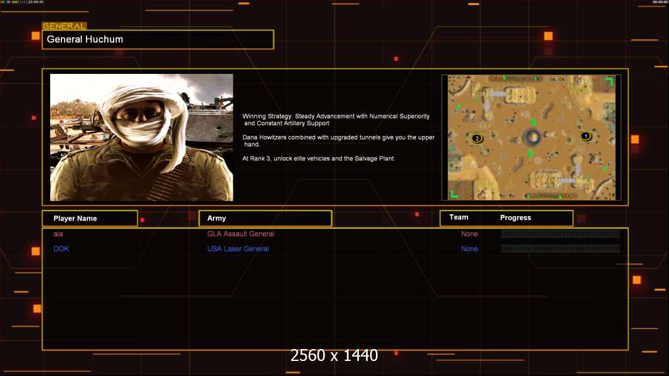Click the loading progress bar for DOK
Image resolution: width=669 pixels, height=376 pixels.
click(560, 249)
